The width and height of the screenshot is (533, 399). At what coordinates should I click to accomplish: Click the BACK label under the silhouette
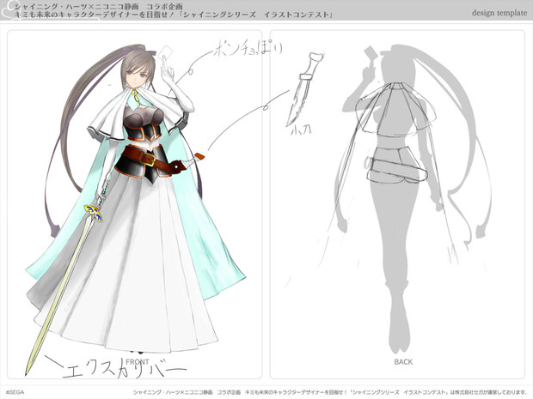403,362
